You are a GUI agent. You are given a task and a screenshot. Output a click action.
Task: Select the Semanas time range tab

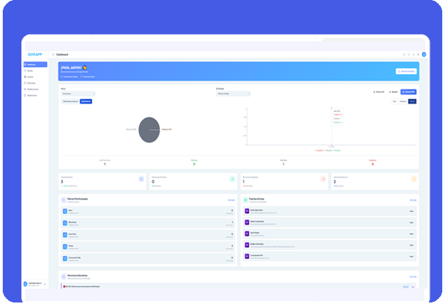[x=403, y=102]
